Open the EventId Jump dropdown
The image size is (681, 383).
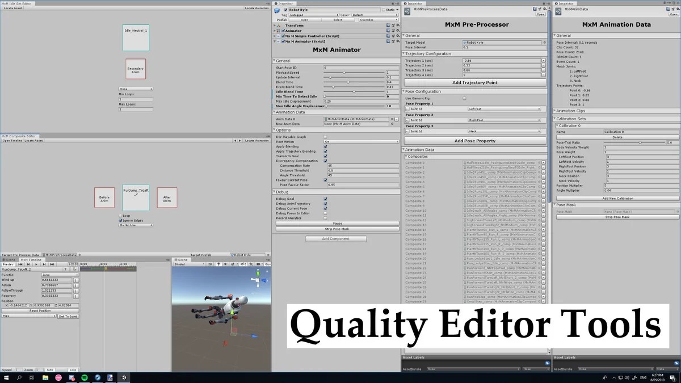(x=60, y=275)
